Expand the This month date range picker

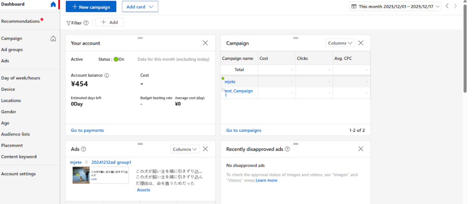coord(395,6)
